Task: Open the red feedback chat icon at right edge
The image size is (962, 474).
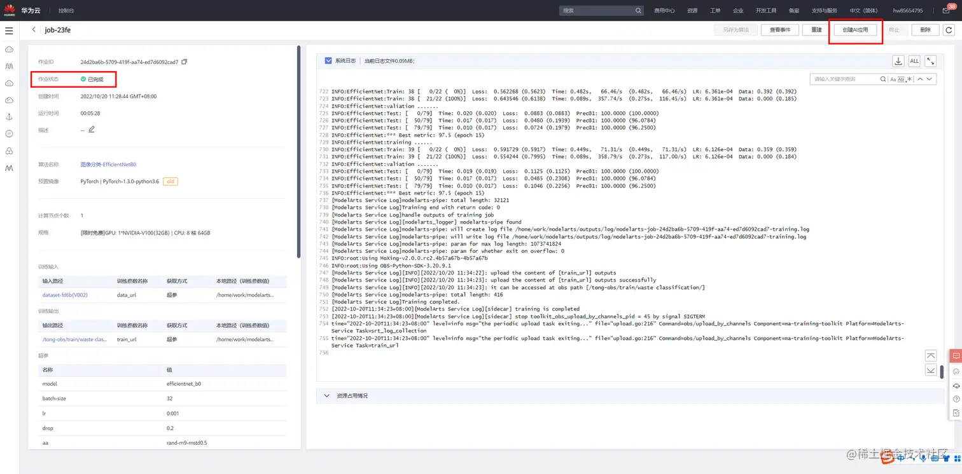Action: click(956, 356)
